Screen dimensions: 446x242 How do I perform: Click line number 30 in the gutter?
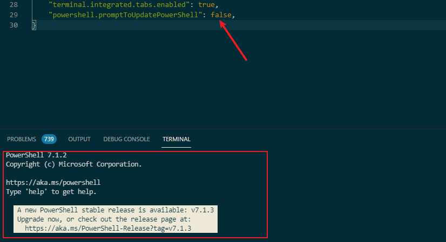[13, 25]
